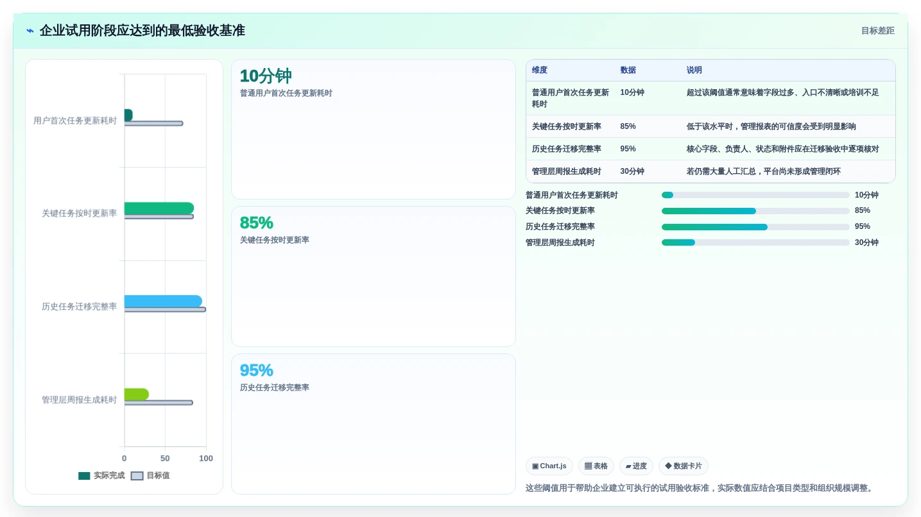Click the chart axis label 关键任务按时更新率
Image resolution: width=921 pixels, height=517 pixels.
point(80,214)
